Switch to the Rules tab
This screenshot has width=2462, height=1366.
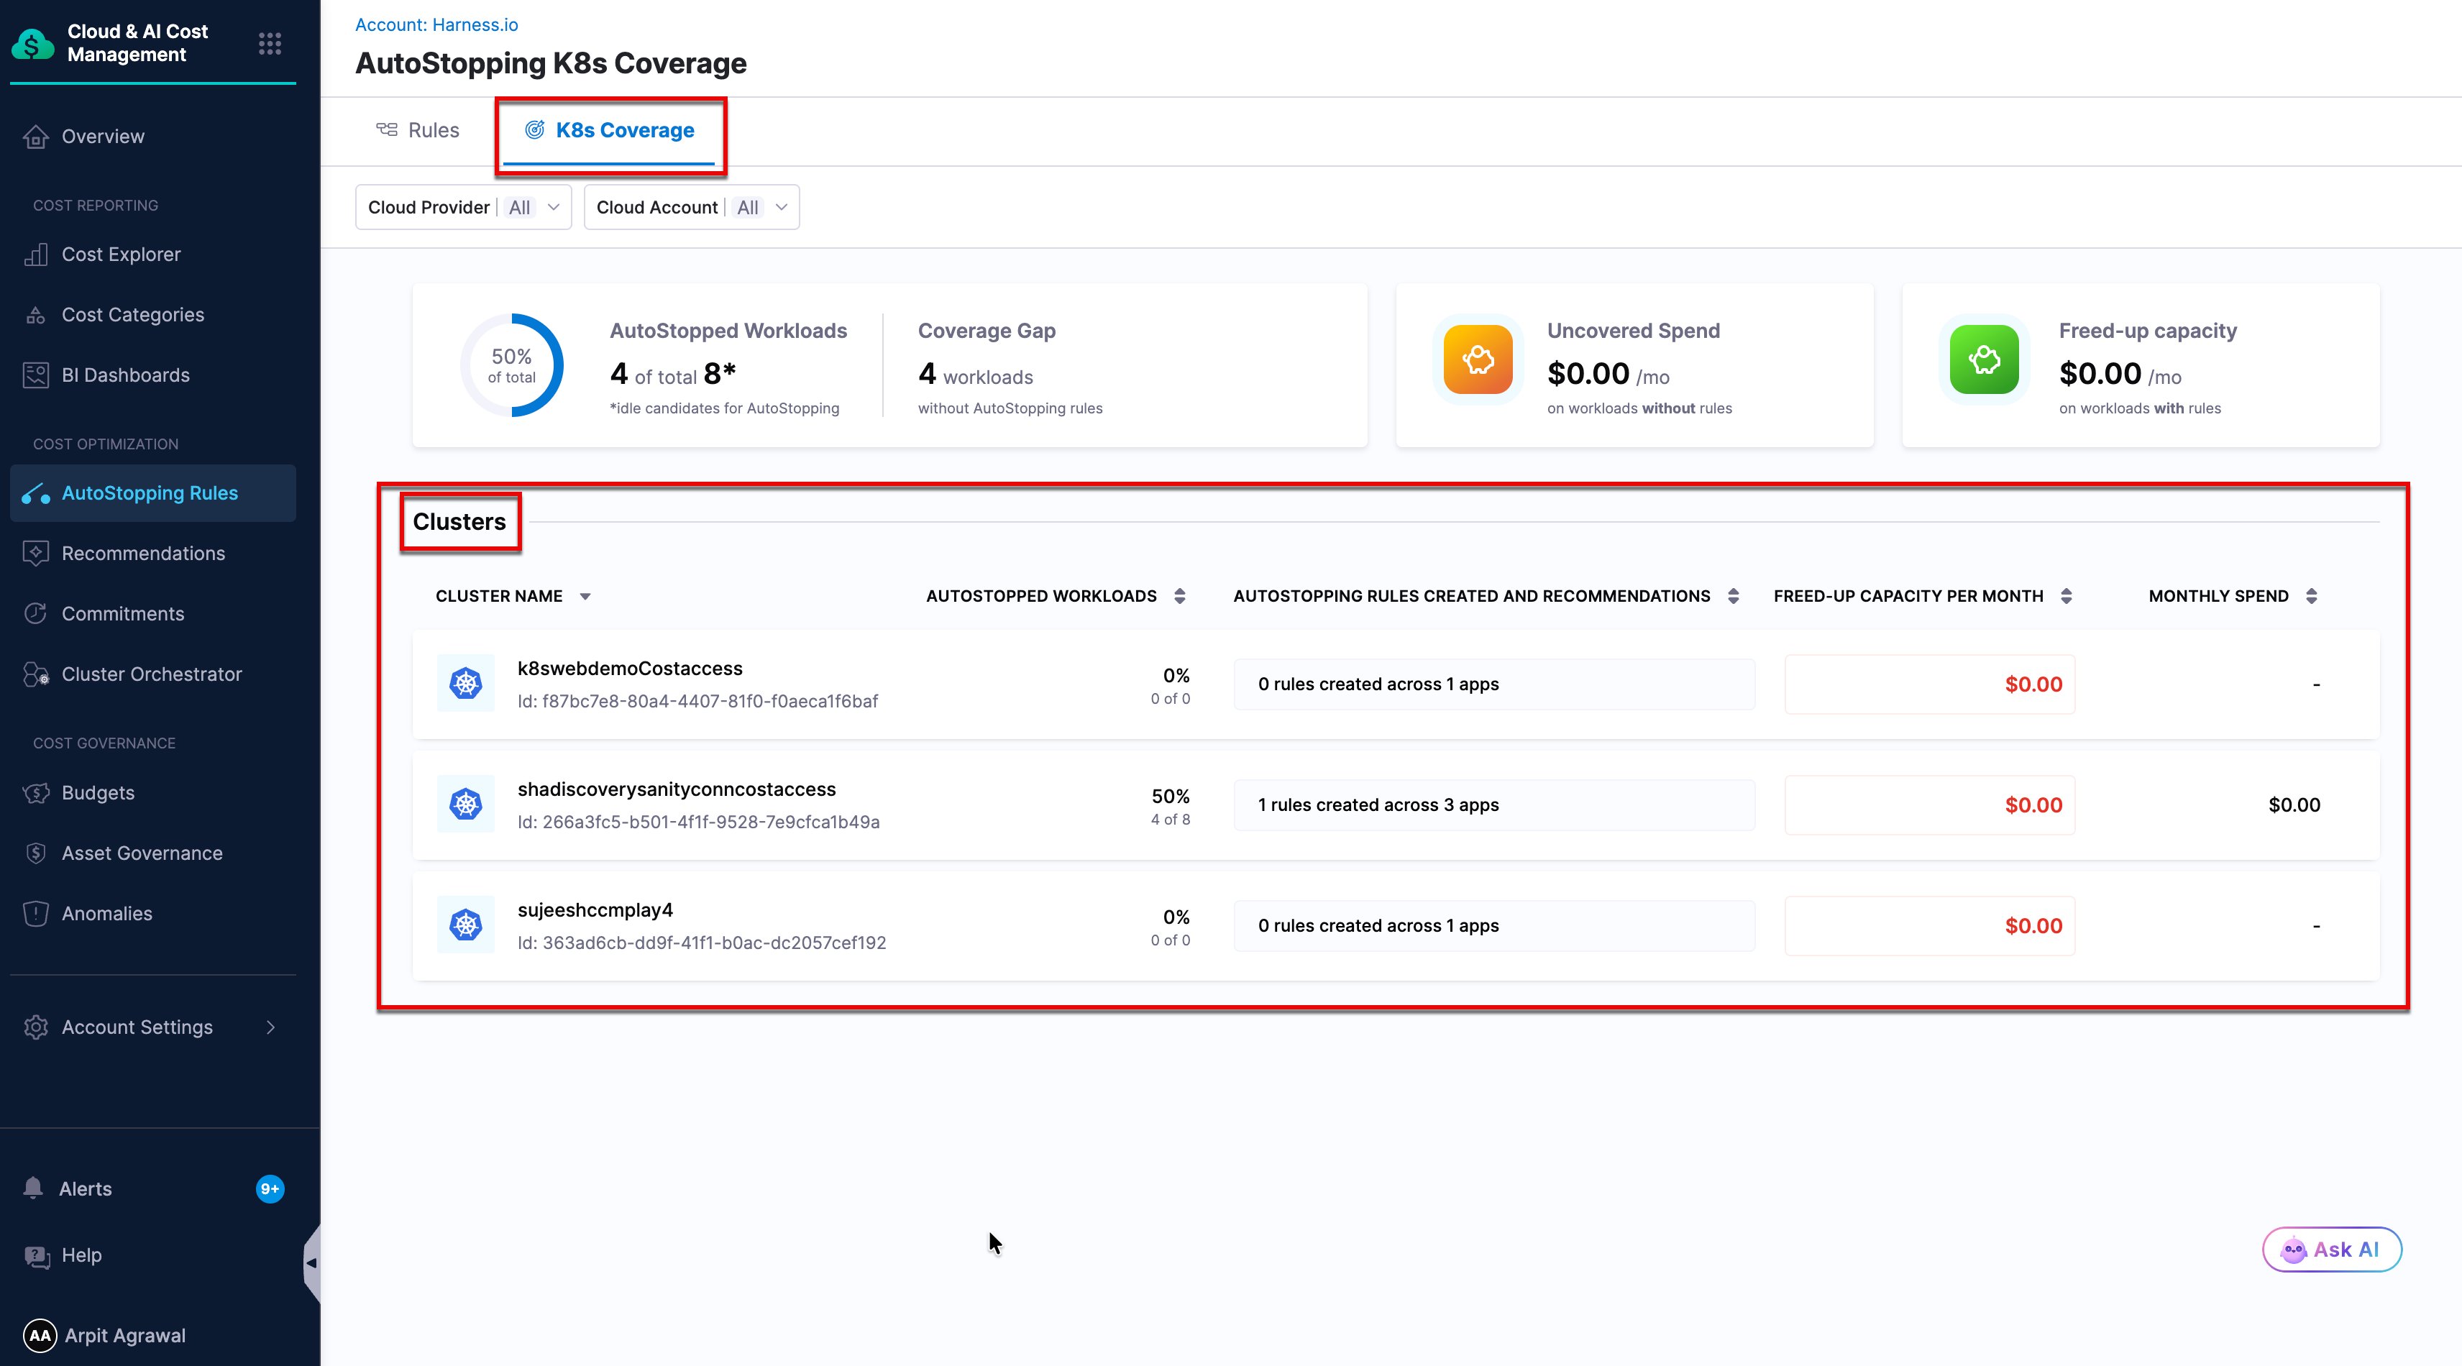[418, 130]
